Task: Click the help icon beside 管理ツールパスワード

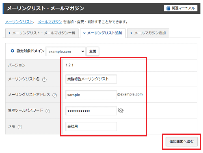Action: pos(48,111)
